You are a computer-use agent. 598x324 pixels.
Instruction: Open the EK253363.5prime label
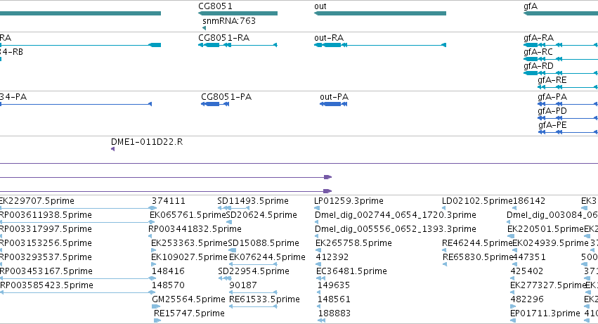(189, 243)
